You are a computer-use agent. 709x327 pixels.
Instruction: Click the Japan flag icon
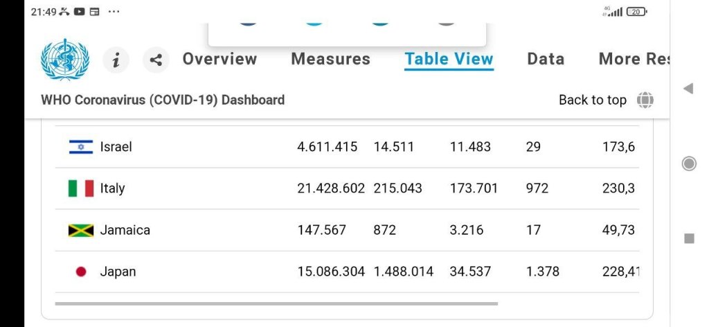(x=81, y=272)
